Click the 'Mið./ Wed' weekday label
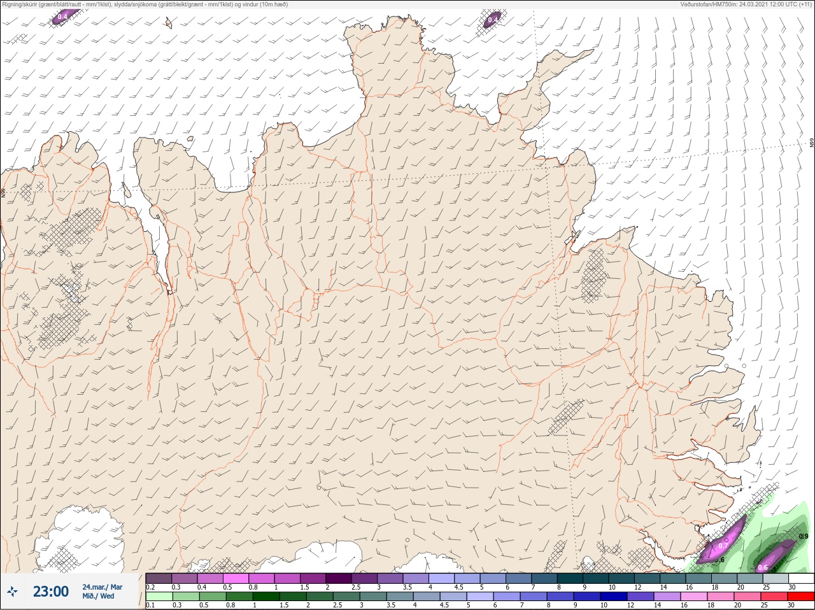The height and width of the screenshot is (610, 815). [98, 596]
